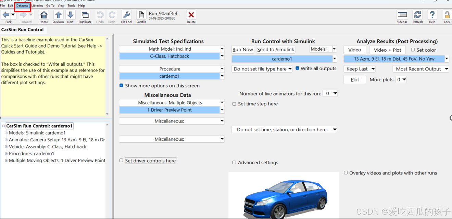Open the Go To menu
This screenshot has width=452, height=219.
(x=50, y=5)
